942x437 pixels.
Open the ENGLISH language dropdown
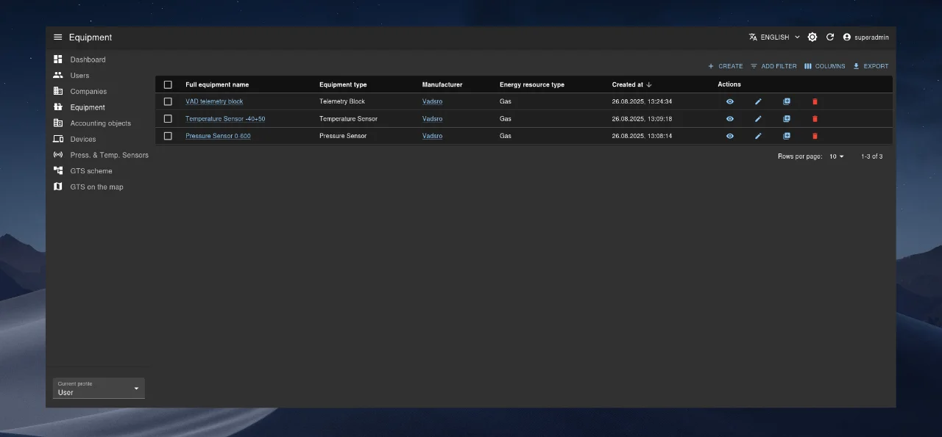774,37
